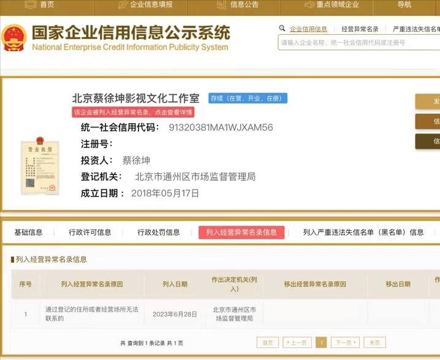The image size is (440, 360).
Task: Click the 移出日期 column header
Action: click(x=398, y=284)
